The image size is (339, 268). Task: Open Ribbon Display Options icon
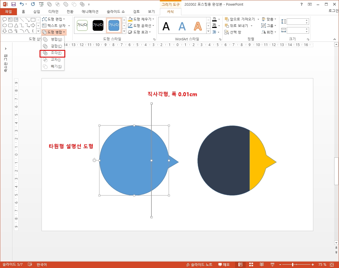pos(310,4)
